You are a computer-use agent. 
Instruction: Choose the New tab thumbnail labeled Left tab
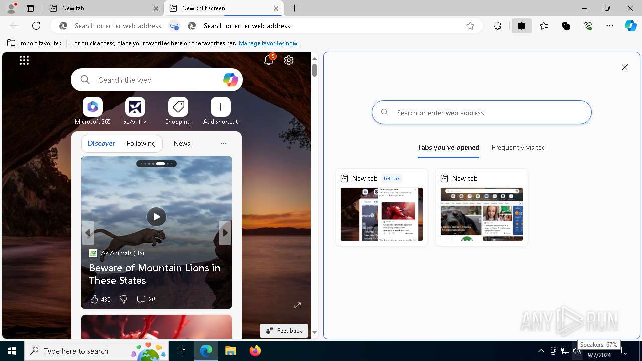click(382, 208)
